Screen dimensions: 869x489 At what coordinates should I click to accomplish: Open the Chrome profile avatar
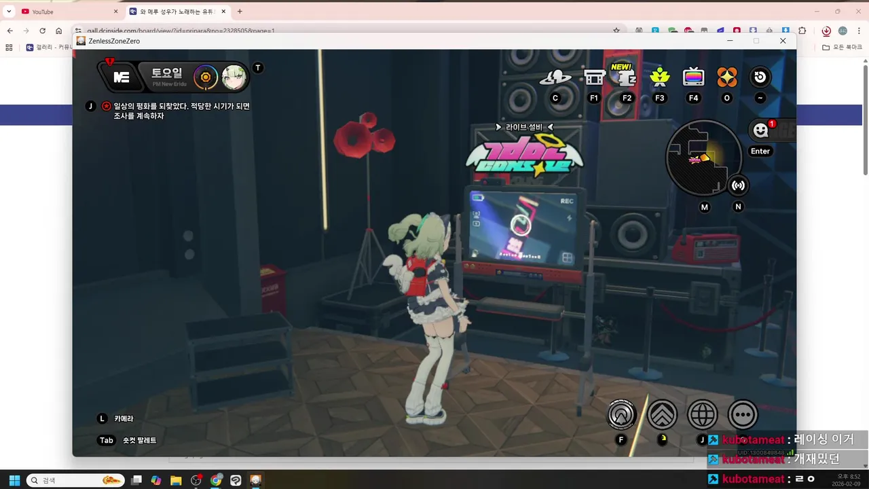coord(843,31)
